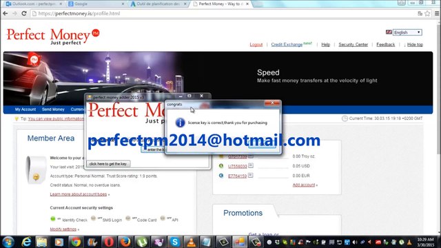The height and width of the screenshot is (248, 441).
Task: Open the Help link
Action: tap(326, 44)
